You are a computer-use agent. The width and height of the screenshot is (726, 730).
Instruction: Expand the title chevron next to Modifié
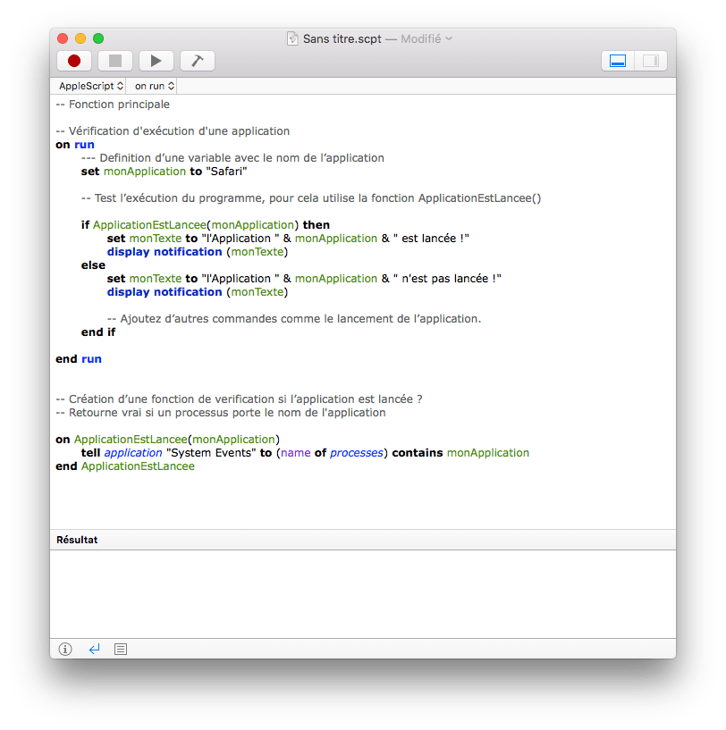(449, 38)
